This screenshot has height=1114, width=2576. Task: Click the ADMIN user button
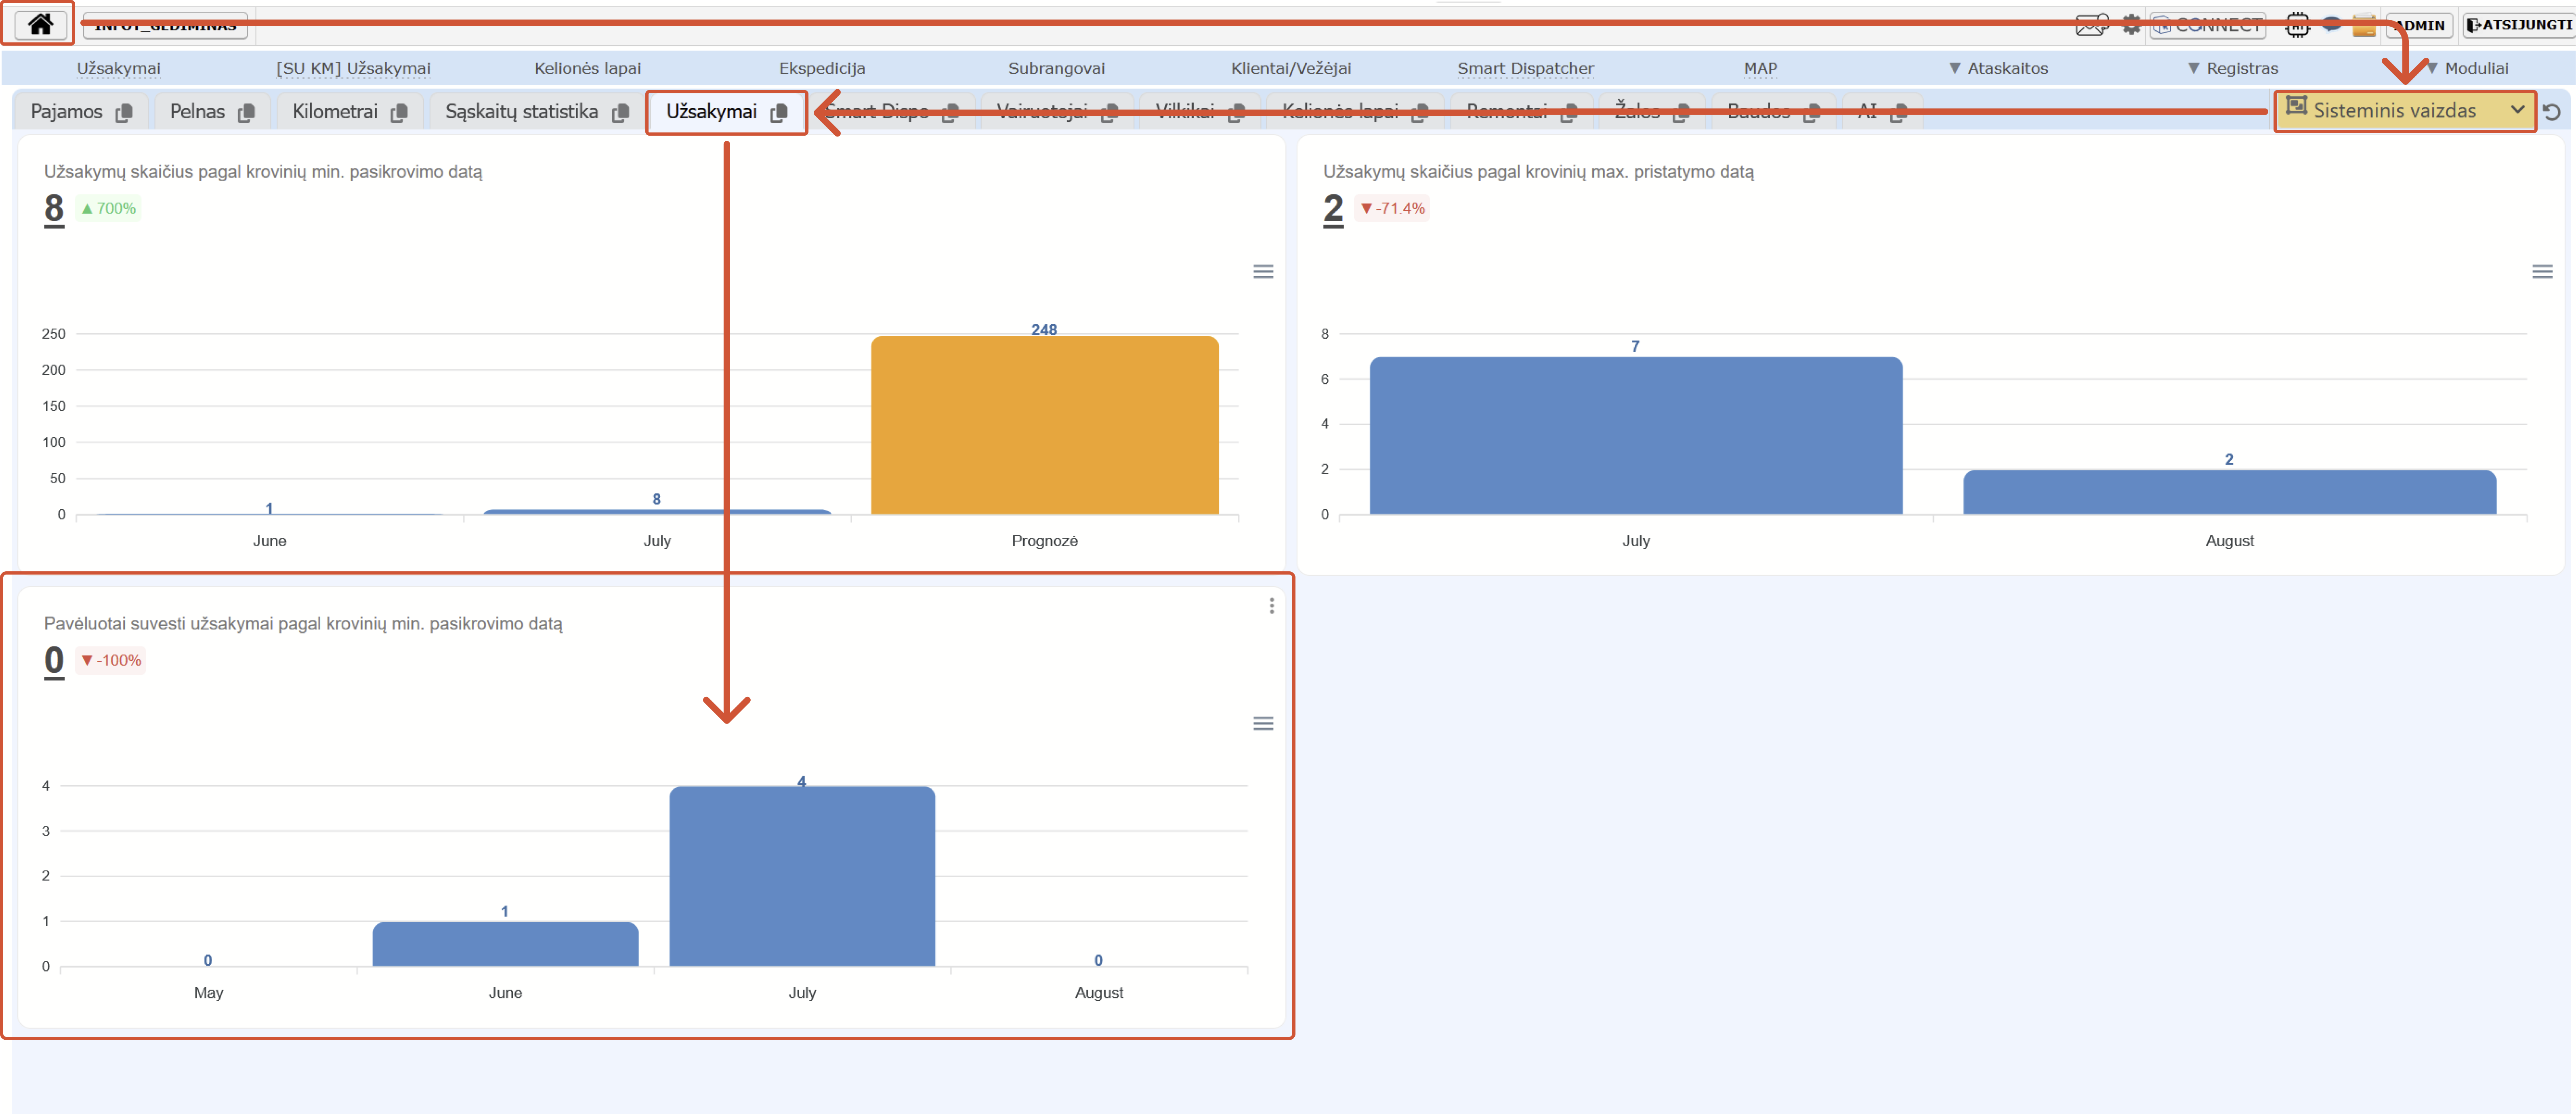point(2419,25)
